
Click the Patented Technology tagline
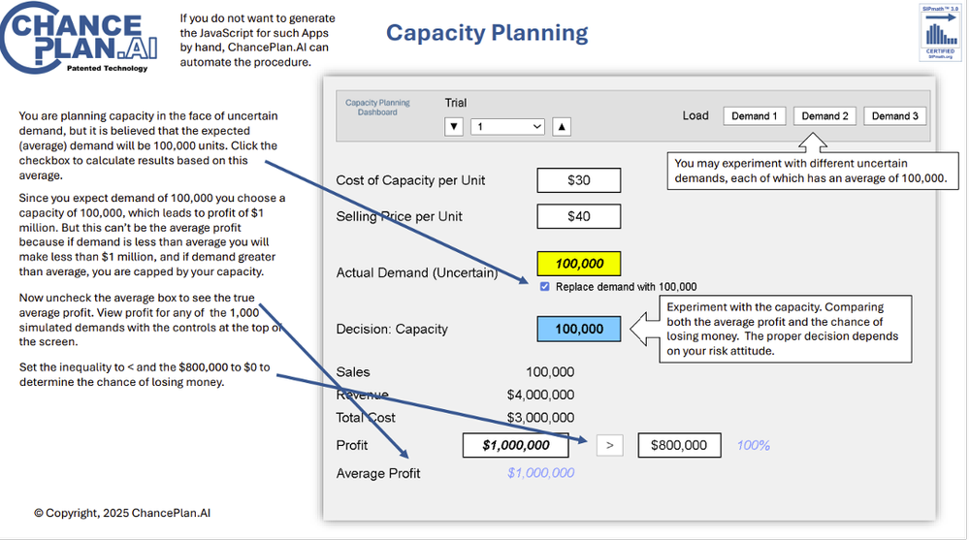[x=107, y=68]
